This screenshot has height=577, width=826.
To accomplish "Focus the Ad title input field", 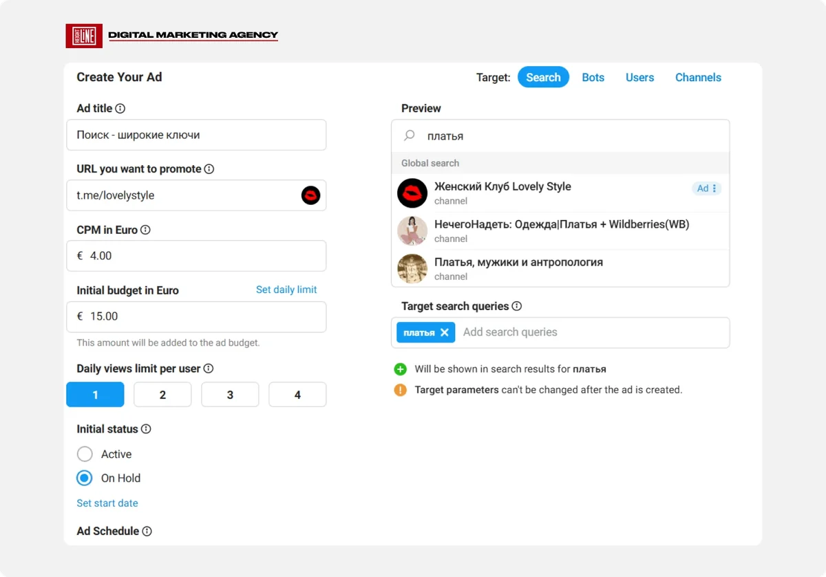I will (196, 135).
